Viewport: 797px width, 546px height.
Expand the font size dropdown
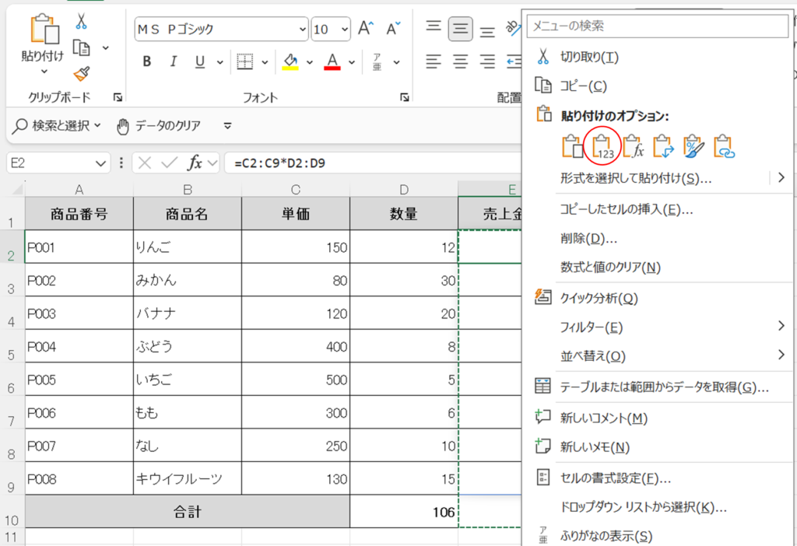click(343, 30)
